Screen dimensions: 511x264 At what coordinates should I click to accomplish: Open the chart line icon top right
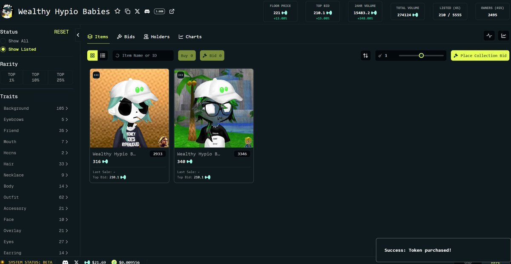point(503,36)
